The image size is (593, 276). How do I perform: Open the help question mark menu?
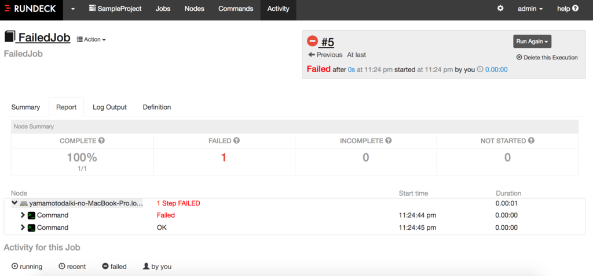(x=568, y=9)
